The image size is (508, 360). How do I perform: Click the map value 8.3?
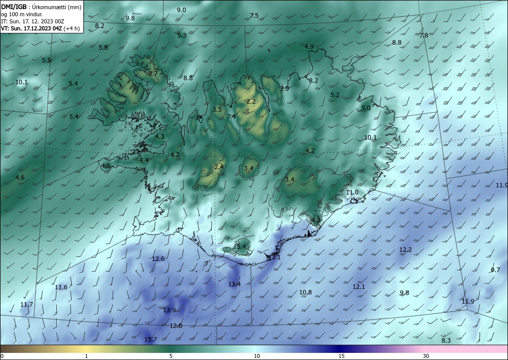coord(446,341)
